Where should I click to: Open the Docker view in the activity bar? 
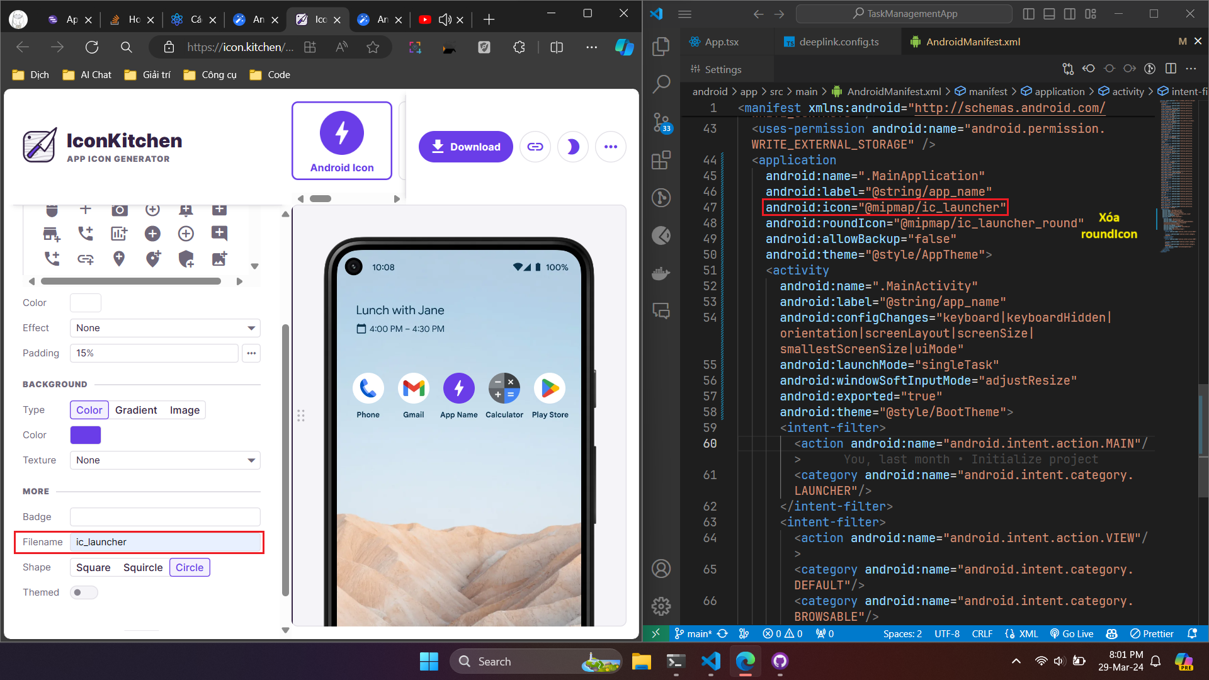coord(661,273)
